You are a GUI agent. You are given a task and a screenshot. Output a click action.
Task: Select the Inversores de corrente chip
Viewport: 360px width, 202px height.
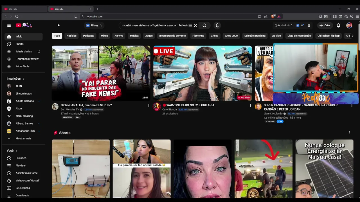(172, 36)
